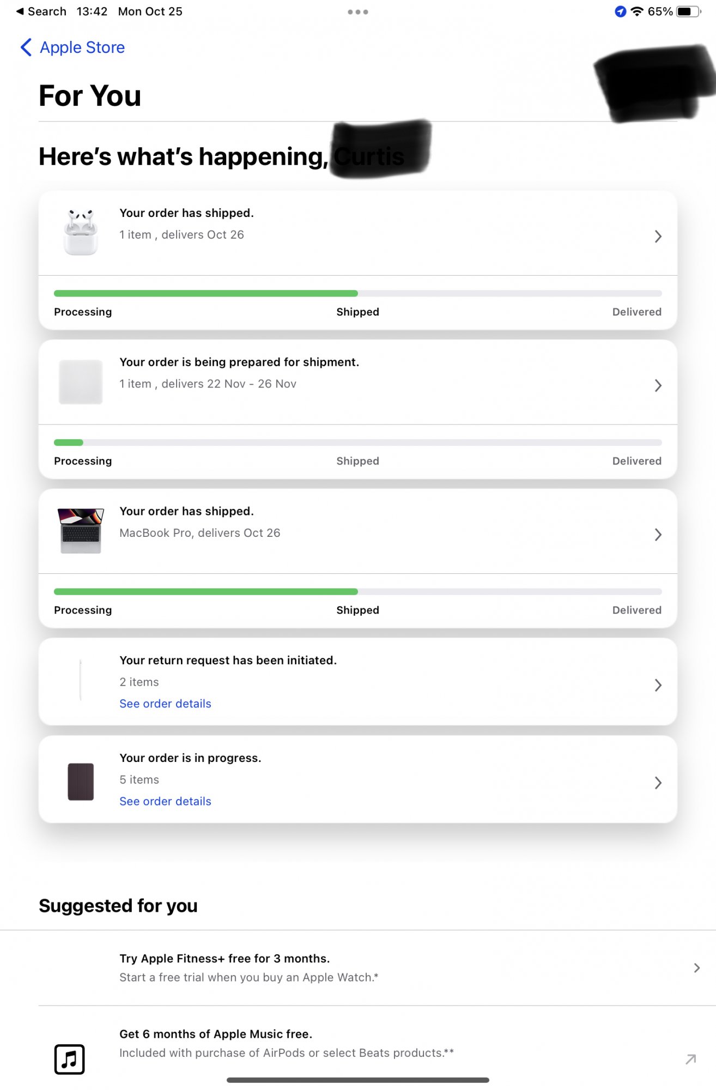This screenshot has height=1090, width=716.
Task: Tap the AirPods order progress bar
Action: point(357,294)
